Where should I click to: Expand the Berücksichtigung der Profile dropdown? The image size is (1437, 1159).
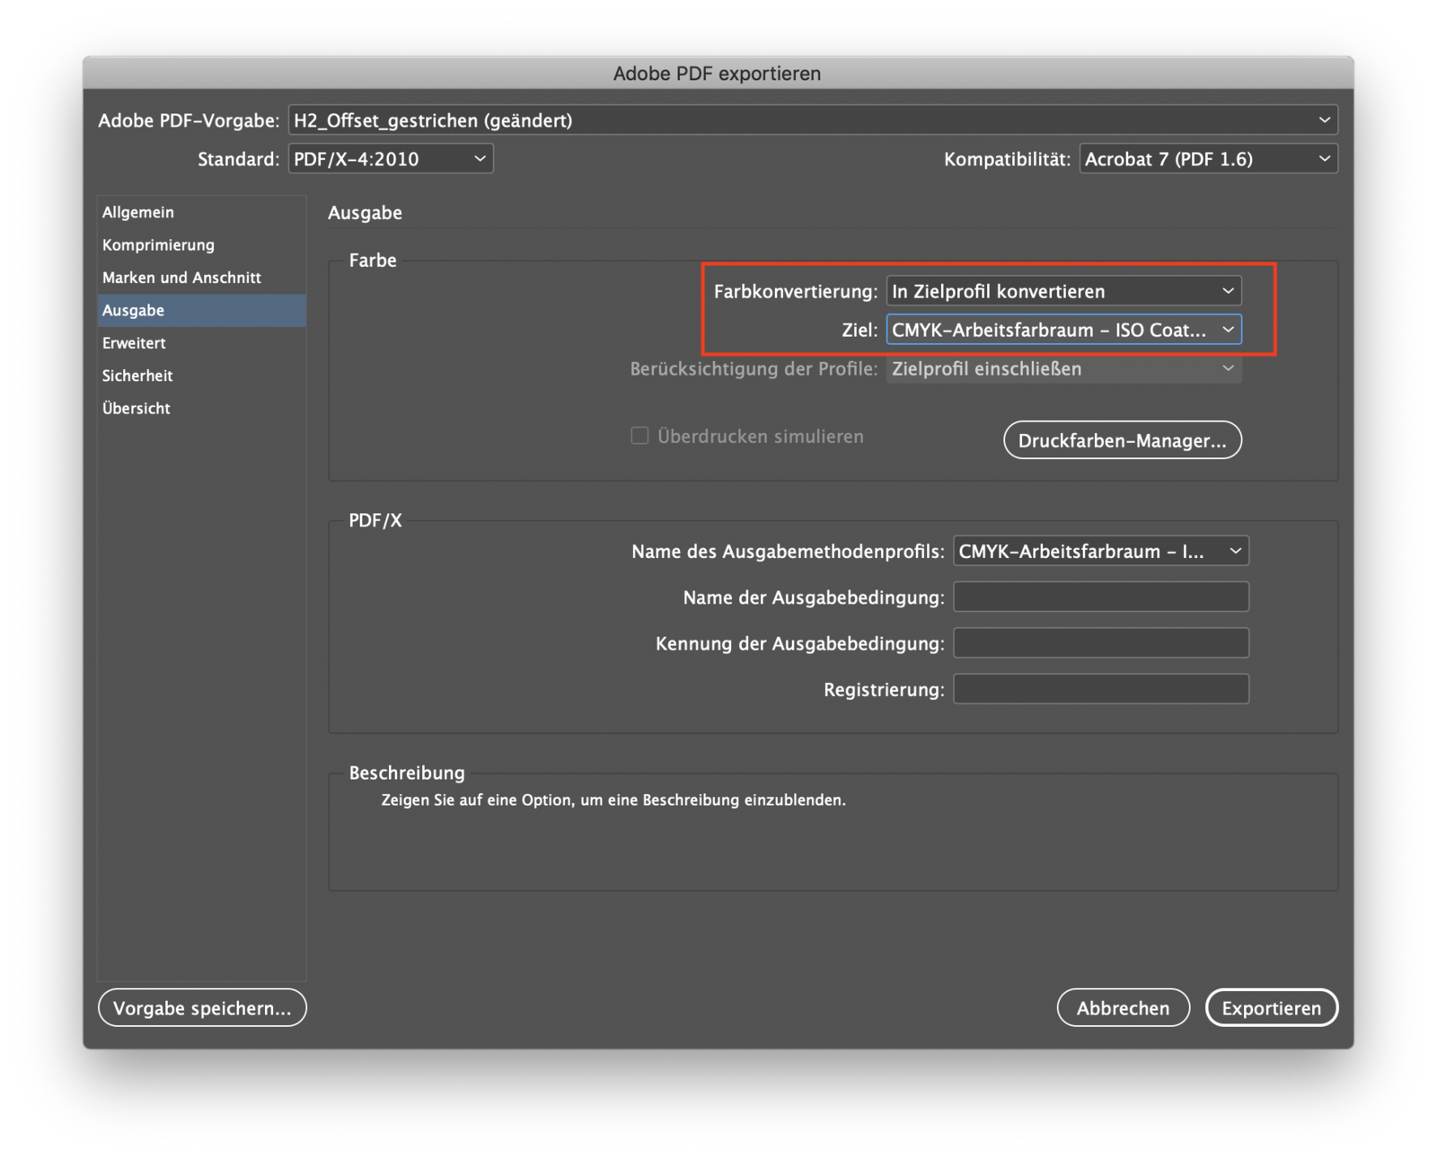coord(1063,369)
